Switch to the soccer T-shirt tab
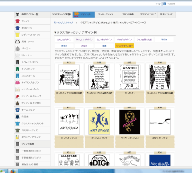192x173 pixels. click(x=106, y=14)
